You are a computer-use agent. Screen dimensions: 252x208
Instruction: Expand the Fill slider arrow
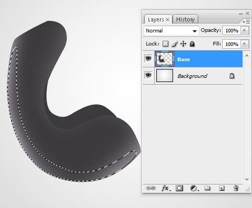pos(245,44)
